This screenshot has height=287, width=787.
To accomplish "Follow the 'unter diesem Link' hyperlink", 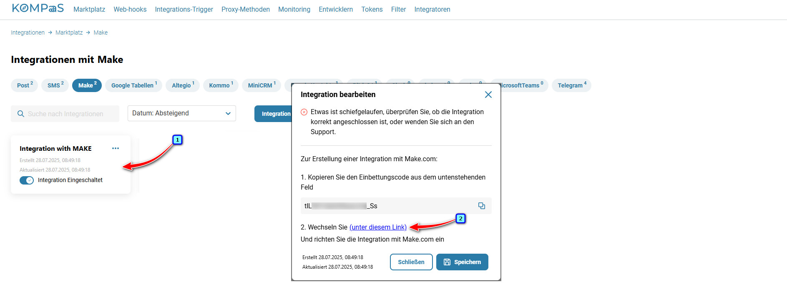I will click(x=378, y=227).
